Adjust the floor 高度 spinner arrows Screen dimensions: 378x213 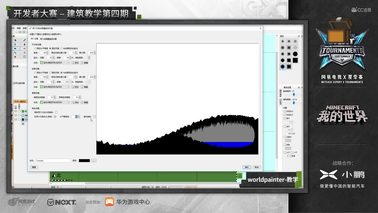click(x=47, y=77)
